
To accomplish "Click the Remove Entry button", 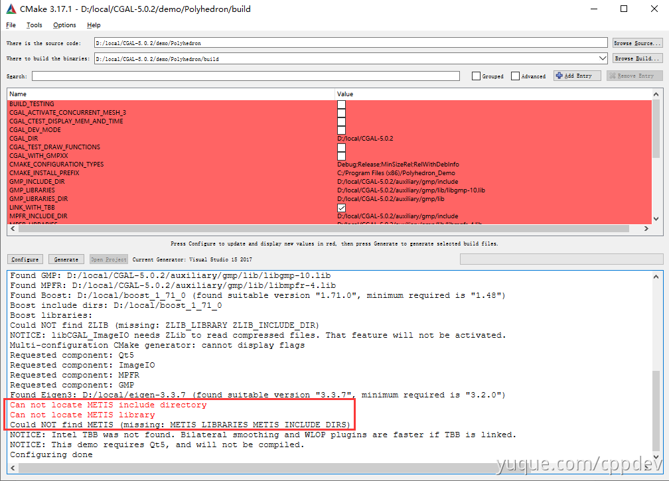I will coord(635,76).
